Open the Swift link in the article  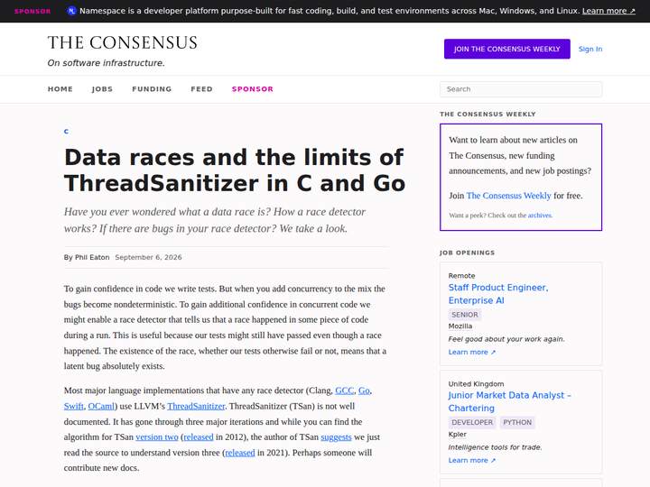pos(74,406)
